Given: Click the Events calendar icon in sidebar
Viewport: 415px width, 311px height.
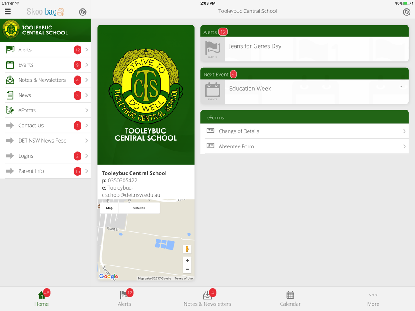Looking at the screenshot, I should click(10, 65).
